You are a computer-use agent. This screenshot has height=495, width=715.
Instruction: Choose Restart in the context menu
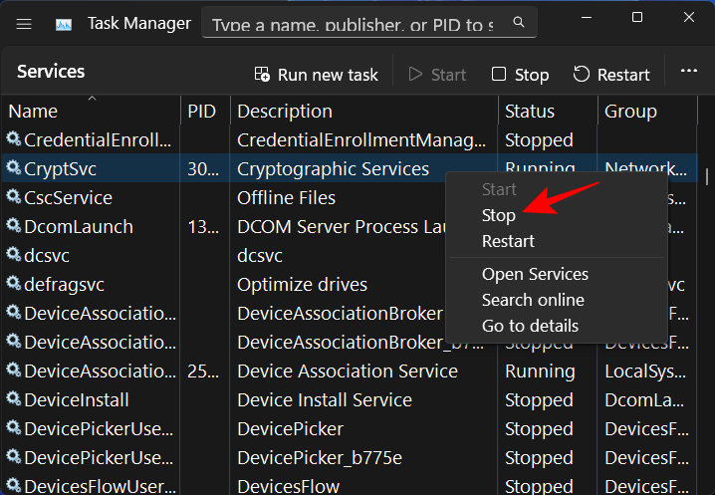point(508,241)
